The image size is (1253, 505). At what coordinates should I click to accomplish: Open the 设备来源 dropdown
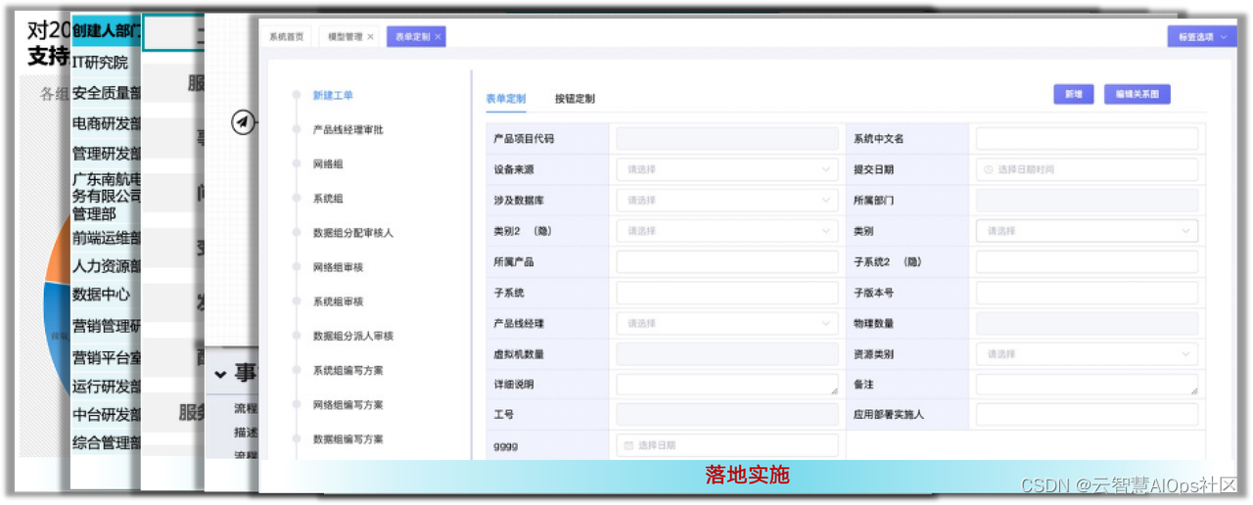point(727,169)
